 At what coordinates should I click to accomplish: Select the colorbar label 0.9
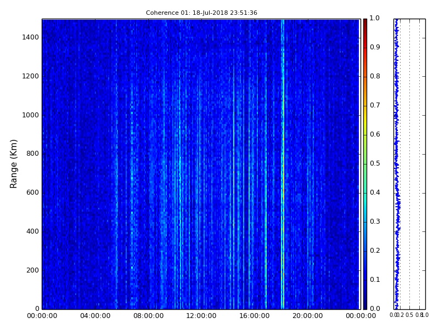point(375,47)
